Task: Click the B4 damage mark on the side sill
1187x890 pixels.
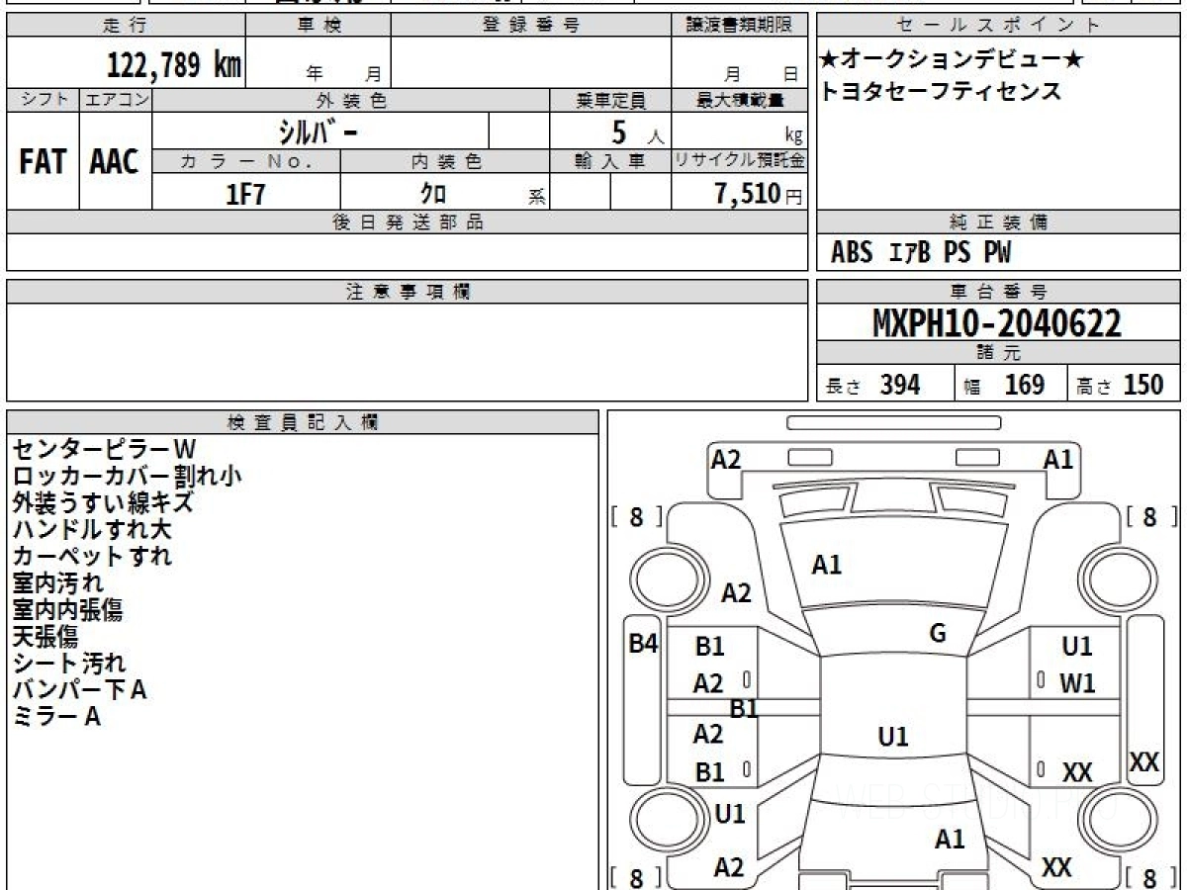Action: pyautogui.click(x=643, y=644)
